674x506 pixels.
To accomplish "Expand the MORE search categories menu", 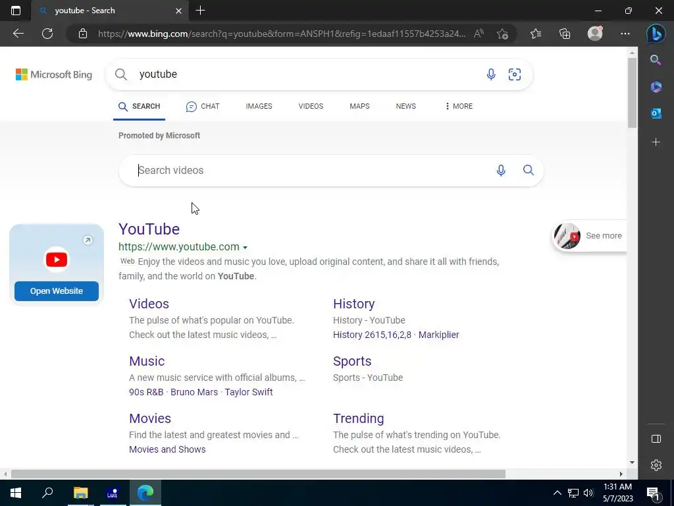I will coord(459,106).
